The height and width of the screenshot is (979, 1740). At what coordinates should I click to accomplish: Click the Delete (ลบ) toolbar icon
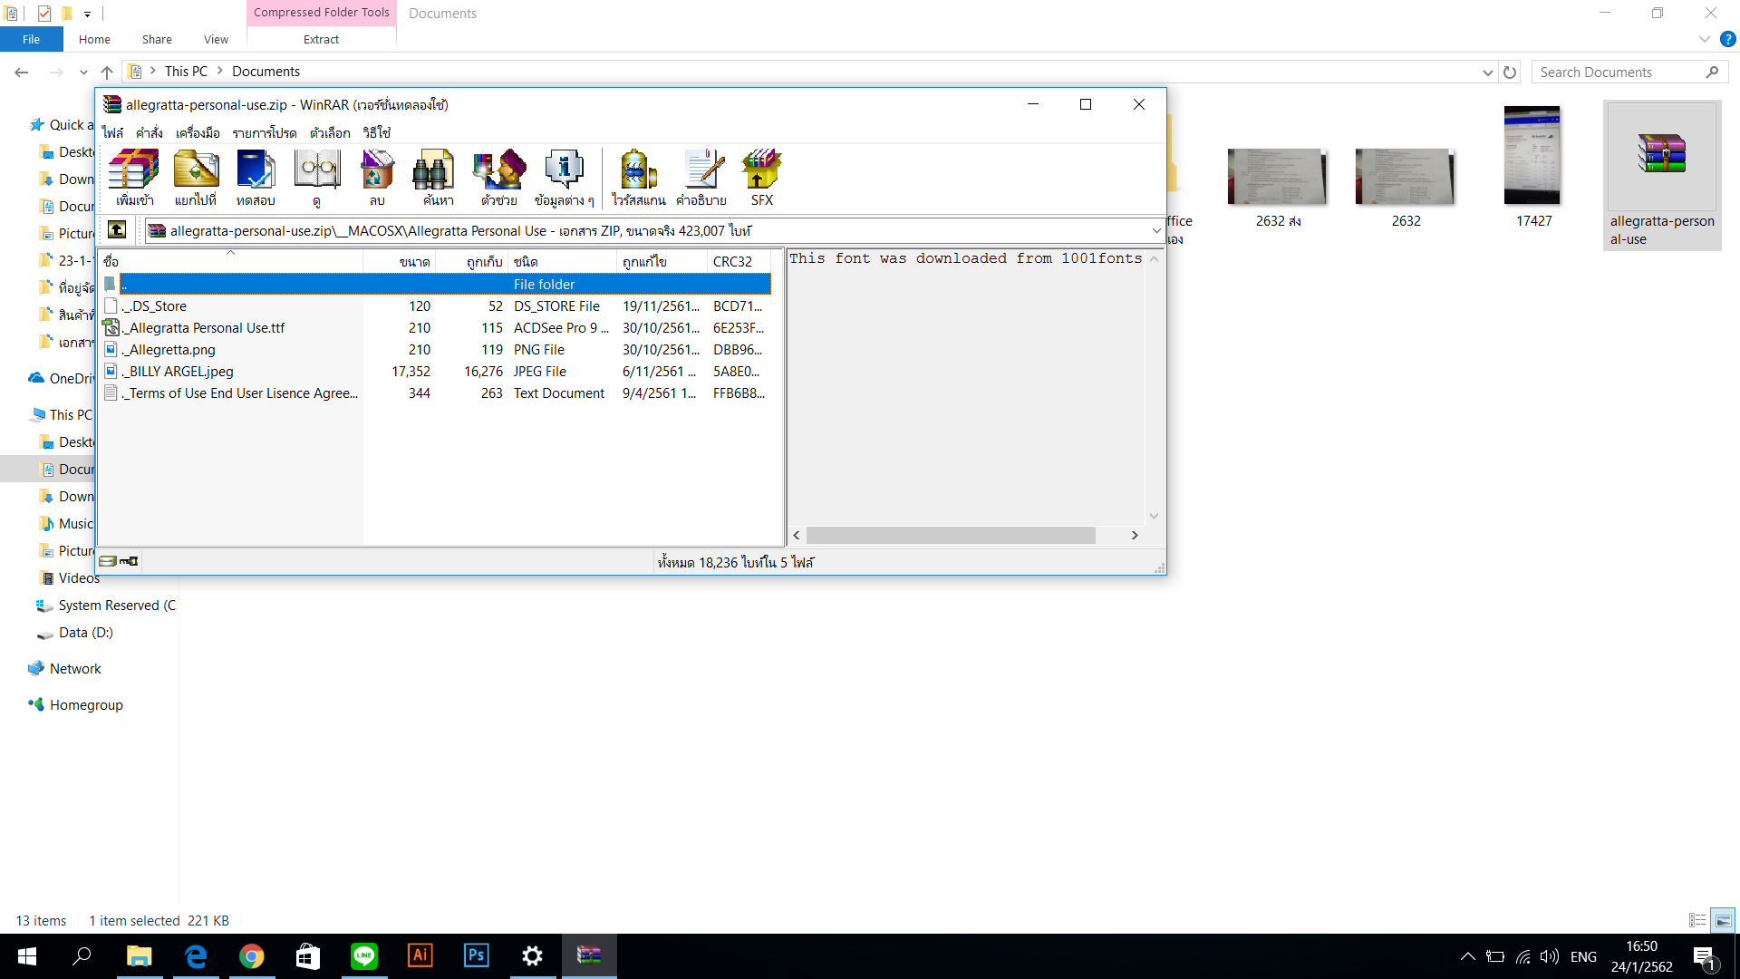pyautogui.click(x=377, y=178)
